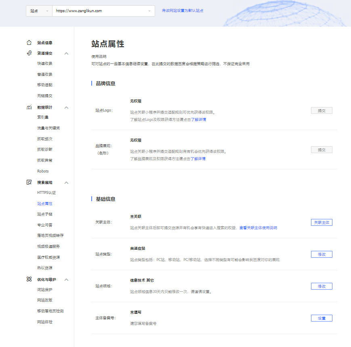Viewport: 351px width, 347px height.
Task: Collapse the 搜索展现 section chevron
Action: 67,182
